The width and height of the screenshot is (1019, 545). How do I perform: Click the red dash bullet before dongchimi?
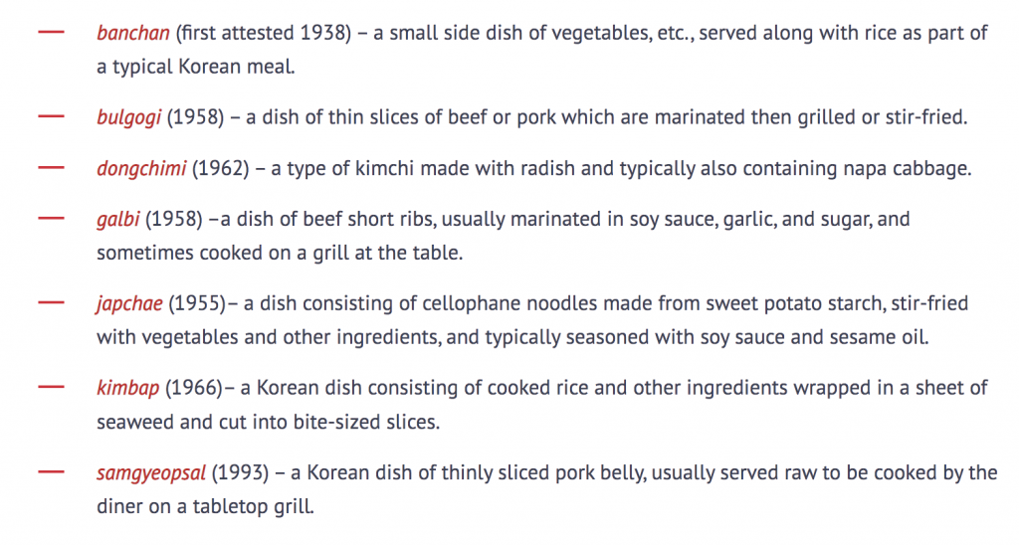click(x=52, y=168)
